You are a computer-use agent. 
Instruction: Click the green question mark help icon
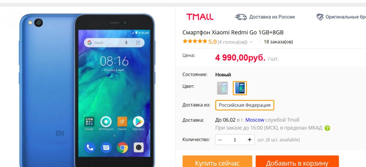point(327,128)
